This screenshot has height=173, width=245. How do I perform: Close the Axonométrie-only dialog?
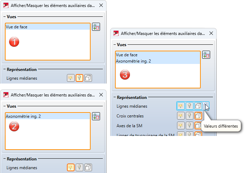click(x=101, y=95)
